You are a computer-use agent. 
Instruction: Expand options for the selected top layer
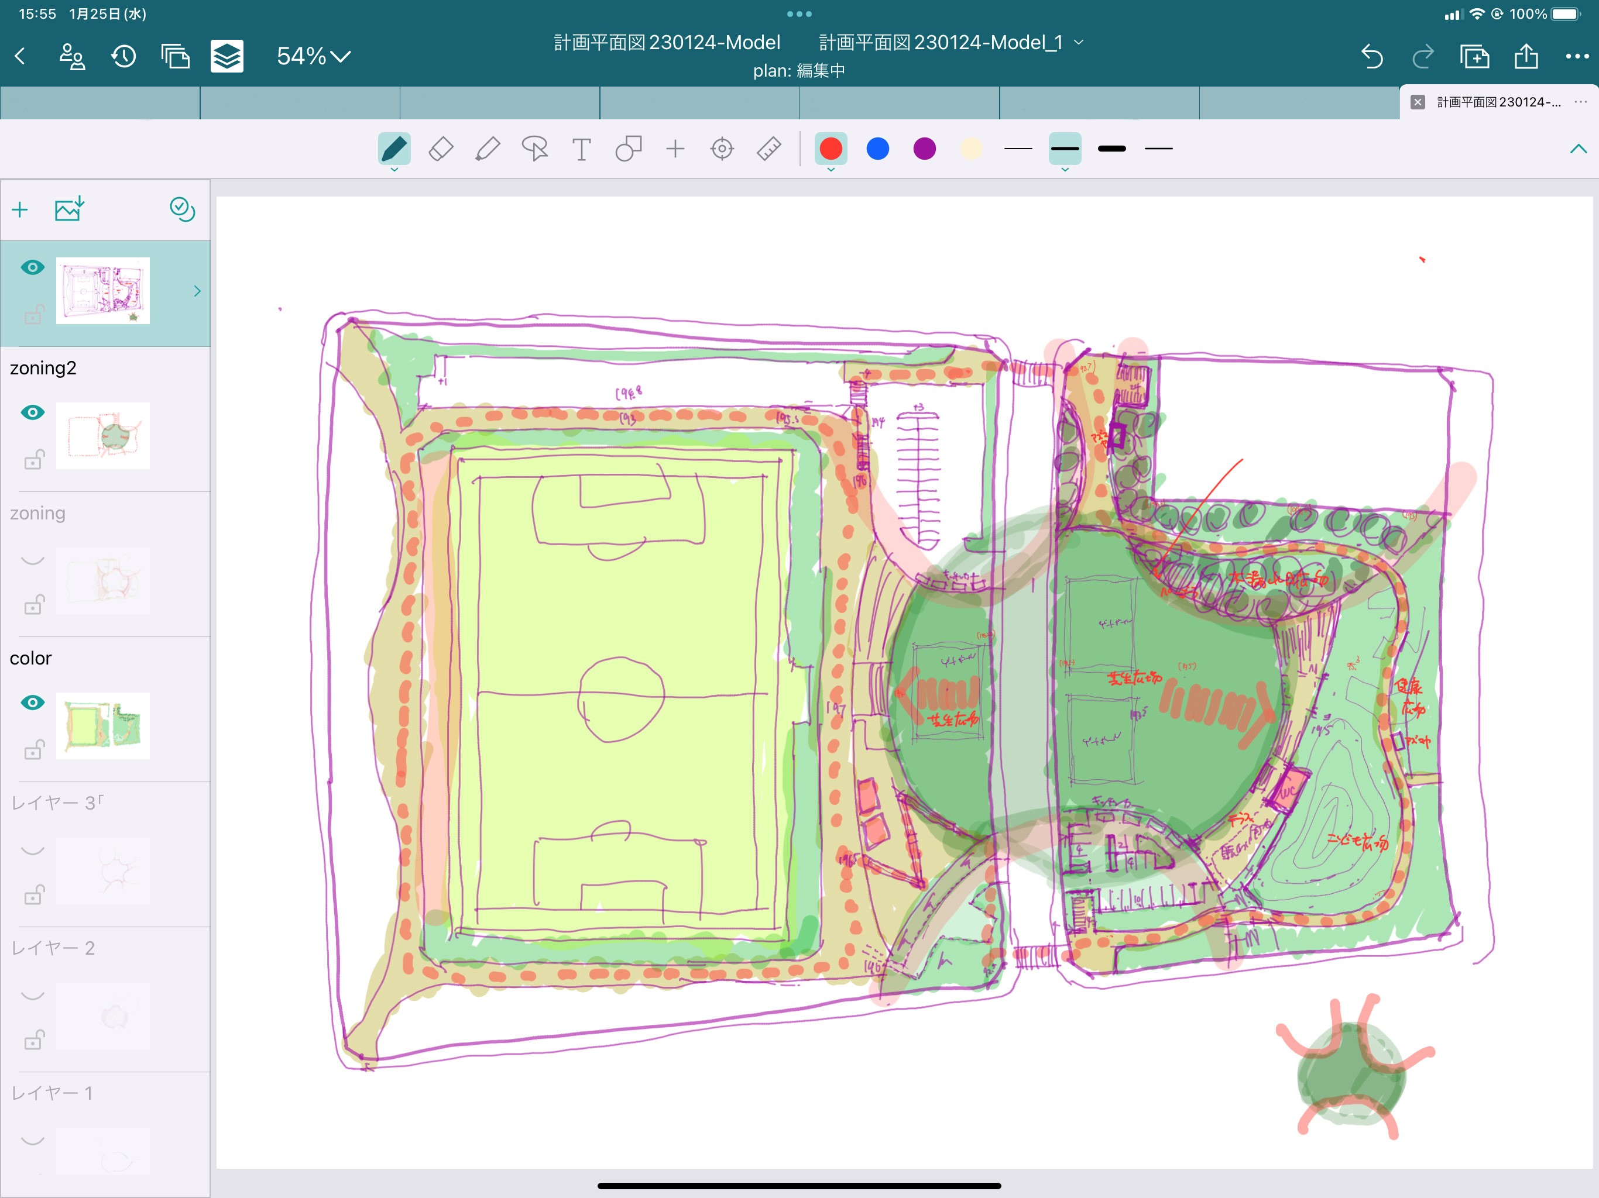[x=197, y=291]
